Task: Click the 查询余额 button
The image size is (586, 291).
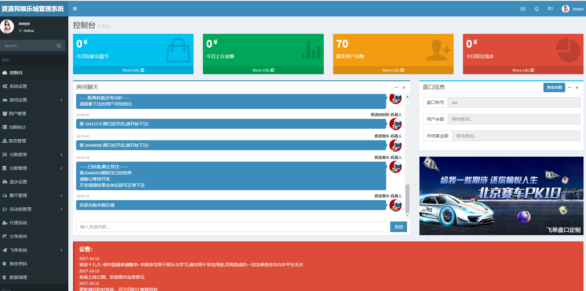Action: point(554,87)
